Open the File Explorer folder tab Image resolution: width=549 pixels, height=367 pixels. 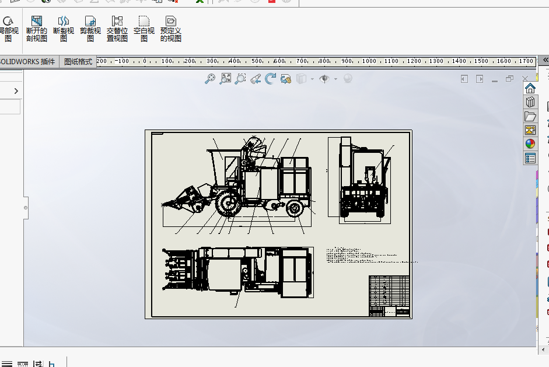530,116
